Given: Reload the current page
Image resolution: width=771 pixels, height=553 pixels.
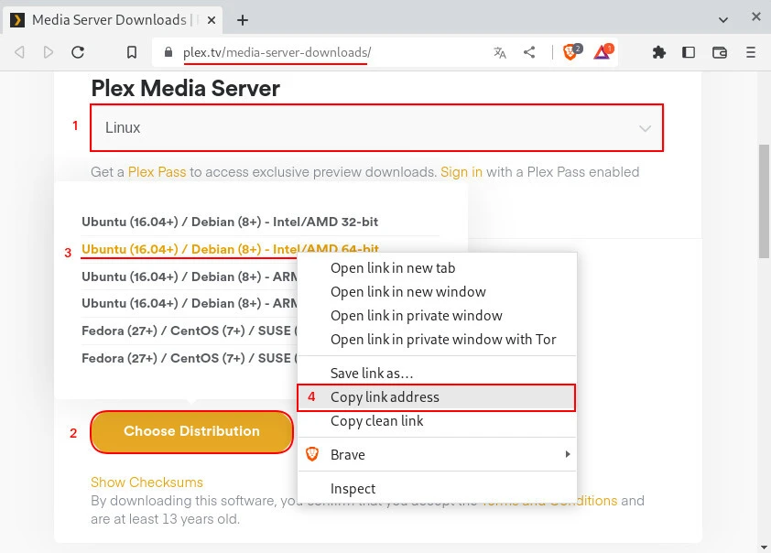Looking at the screenshot, I should [78, 52].
